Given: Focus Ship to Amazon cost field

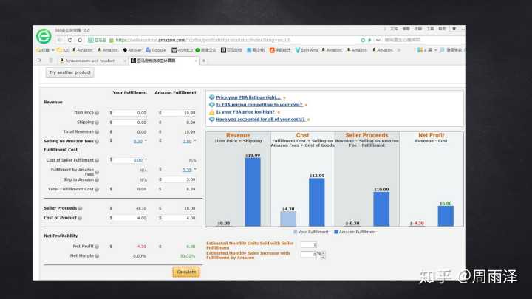Looking at the screenshot, I should pyautogui.click(x=179, y=179).
